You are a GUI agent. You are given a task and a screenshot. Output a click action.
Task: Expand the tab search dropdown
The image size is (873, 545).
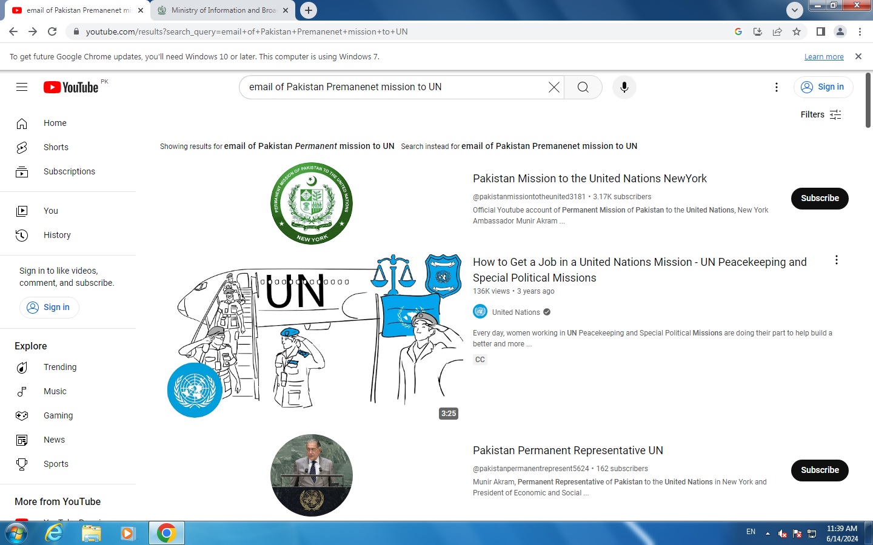(795, 10)
